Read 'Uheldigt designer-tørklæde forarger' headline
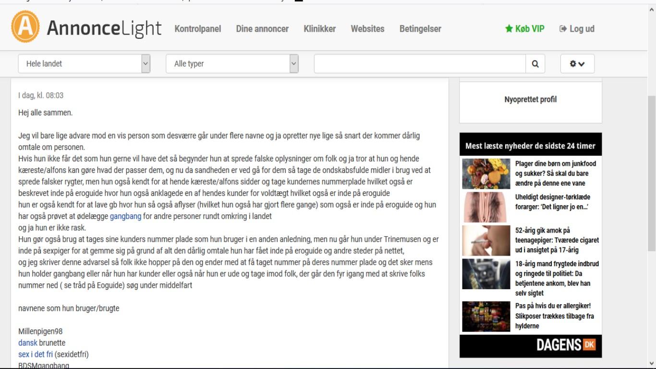Viewport: 656px width, 369px height. (553, 202)
